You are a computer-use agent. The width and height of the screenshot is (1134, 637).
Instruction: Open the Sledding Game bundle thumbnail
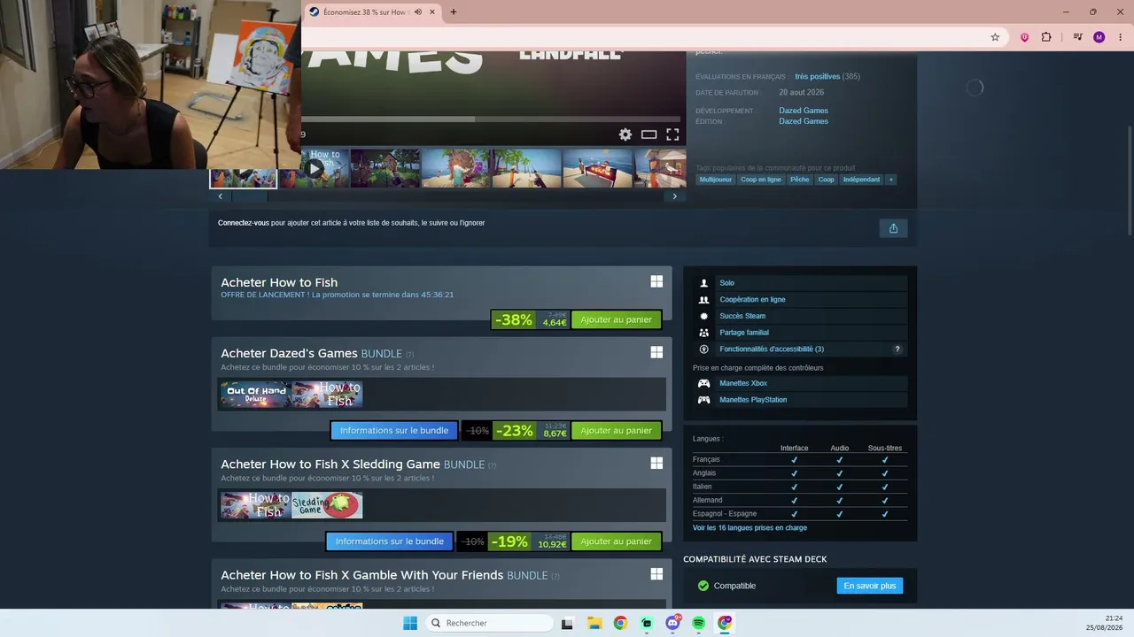coord(327,505)
